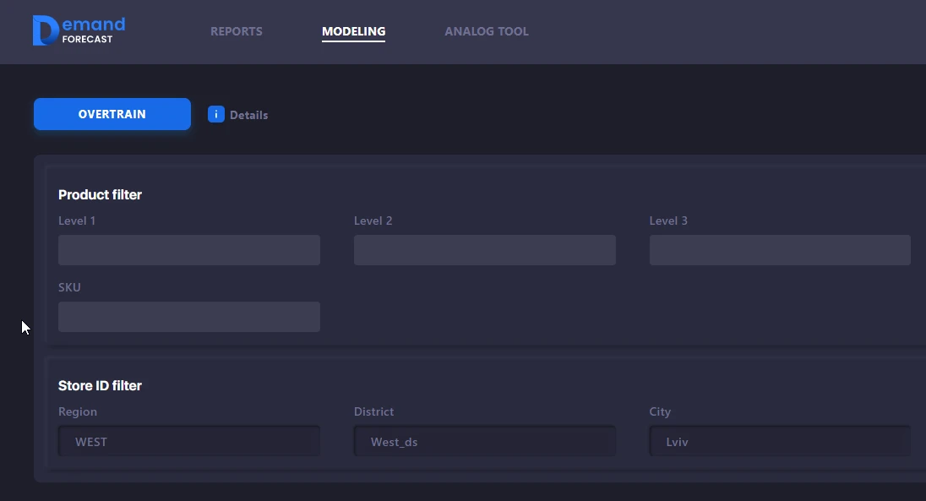This screenshot has height=501, width=926.
Task: Click into the SKU input box
Action: pyautogui.click(x=189, y=317)
